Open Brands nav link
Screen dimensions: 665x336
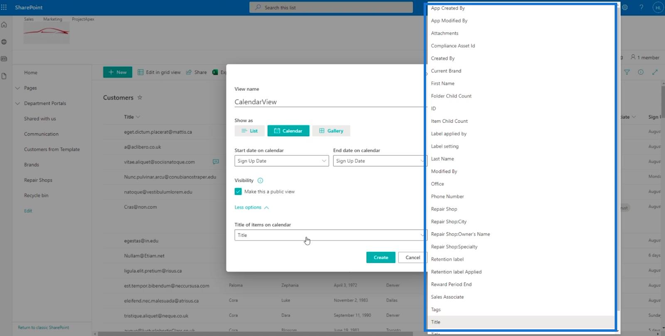[32, 165]
